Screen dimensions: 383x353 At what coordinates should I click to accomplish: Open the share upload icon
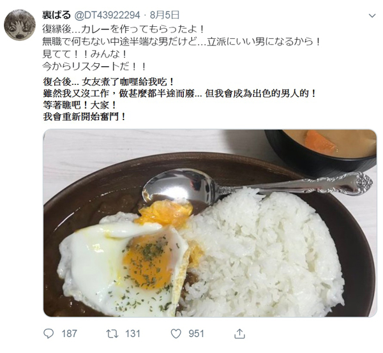point(239,334)
